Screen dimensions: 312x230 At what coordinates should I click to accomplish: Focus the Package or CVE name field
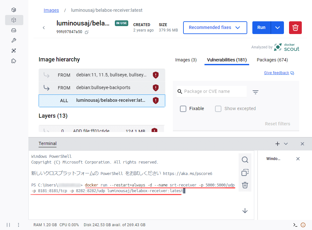click(212, 92)
